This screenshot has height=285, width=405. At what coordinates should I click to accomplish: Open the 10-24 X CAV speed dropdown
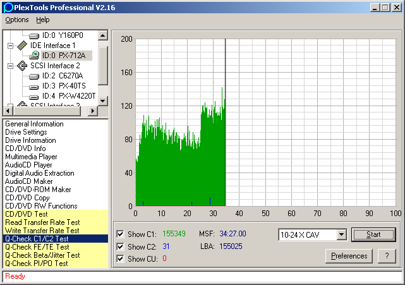pos(341,234)
